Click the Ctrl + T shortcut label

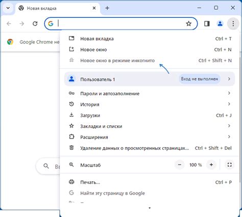tap(223, 39)
